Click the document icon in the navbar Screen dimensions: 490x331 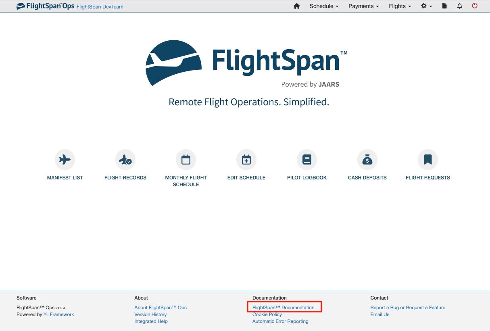pos(444,6)
